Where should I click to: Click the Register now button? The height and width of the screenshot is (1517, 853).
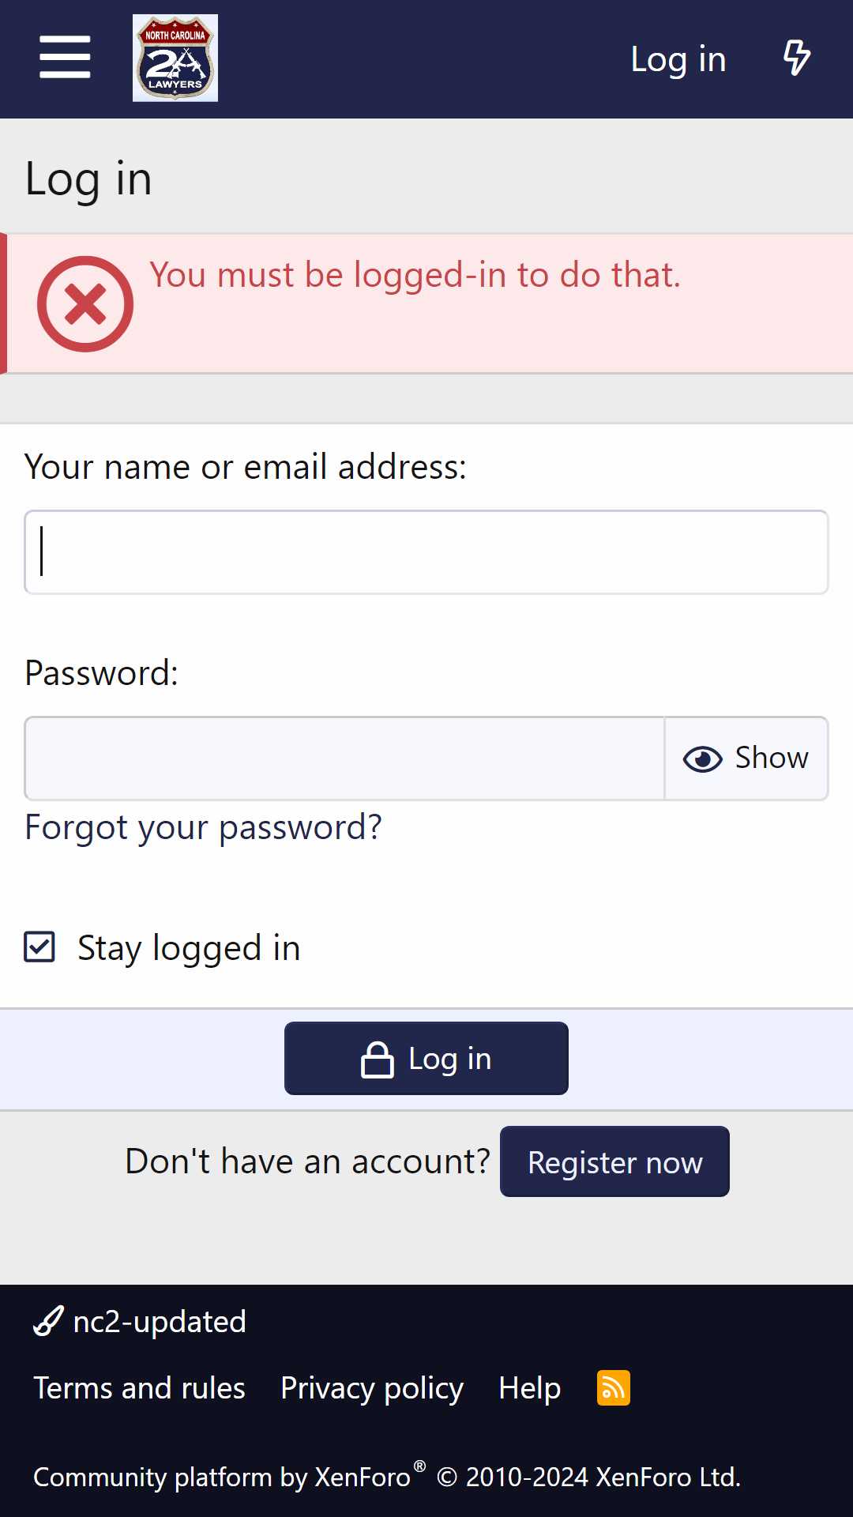[614, 1161]
